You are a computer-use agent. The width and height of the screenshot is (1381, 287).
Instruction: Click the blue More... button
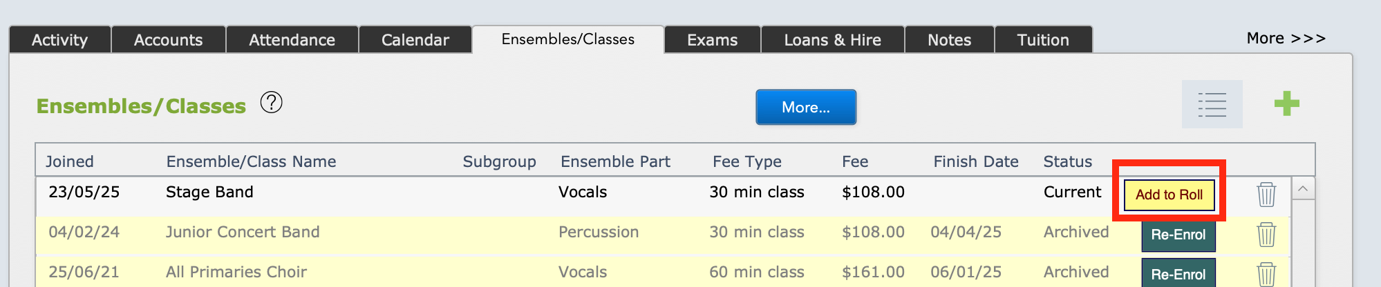pos(806,107)
